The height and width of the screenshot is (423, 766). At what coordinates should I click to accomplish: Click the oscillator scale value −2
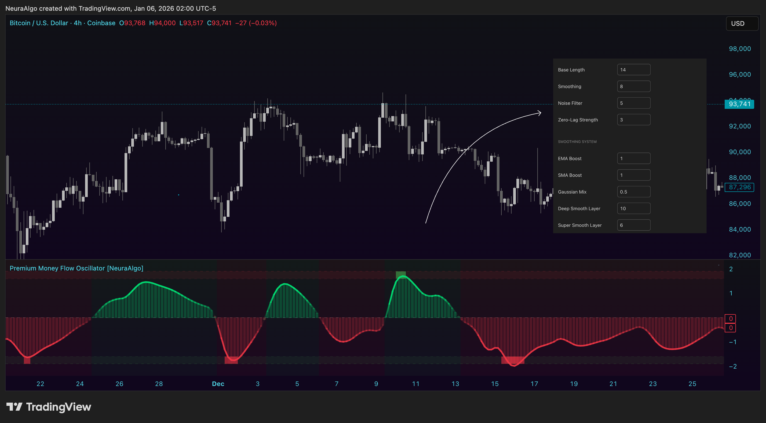[733, 366]
